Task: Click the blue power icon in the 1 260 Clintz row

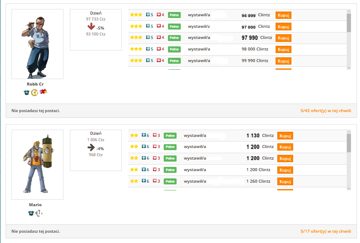Action: 144,181
